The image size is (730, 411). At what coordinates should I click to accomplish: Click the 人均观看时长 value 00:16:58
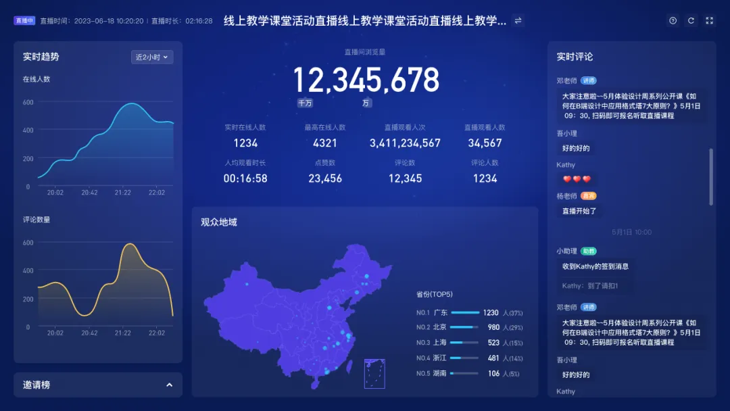click(x=245, y=178)
